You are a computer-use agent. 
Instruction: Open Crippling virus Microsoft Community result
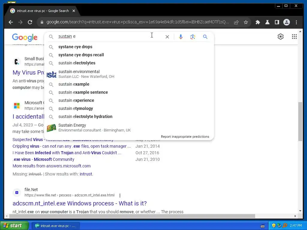pos(72,146)
